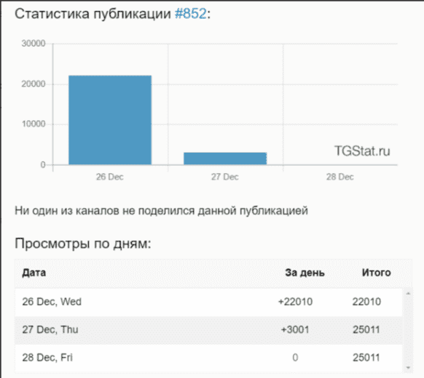Click the scrollbar down arrow in views table
Viewport: 424px width, 378px height.
pos(408,368)
